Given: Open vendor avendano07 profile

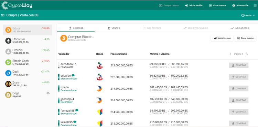Looking at the screenshot, I should click(68, 64).
